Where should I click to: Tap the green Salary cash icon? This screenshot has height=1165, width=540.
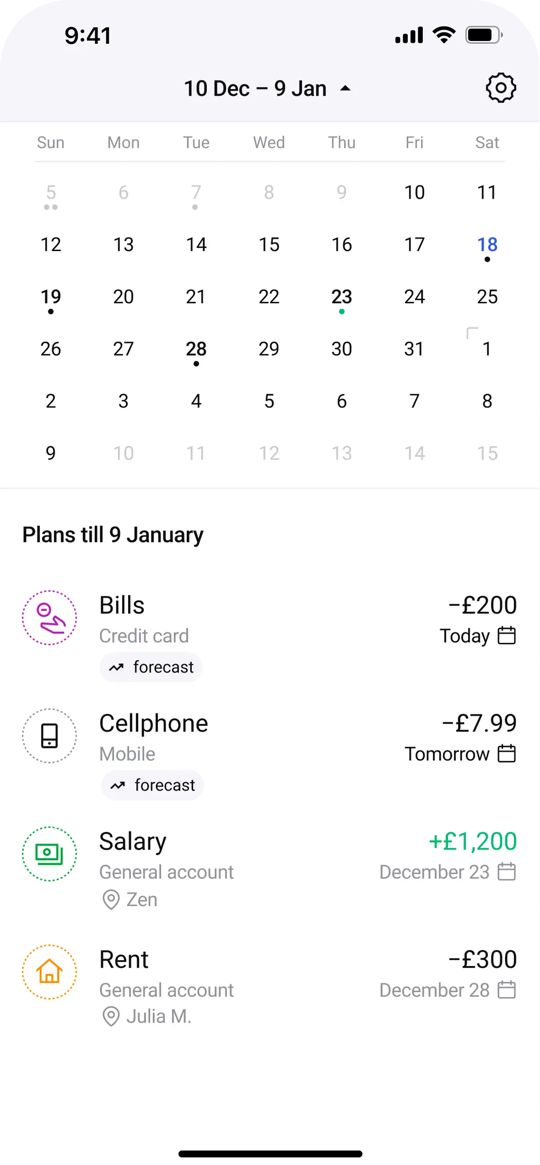(50, 854)
